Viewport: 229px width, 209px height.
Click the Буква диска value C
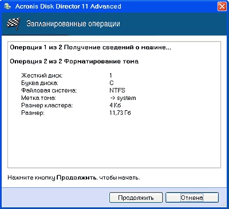[x=112, y=83]
